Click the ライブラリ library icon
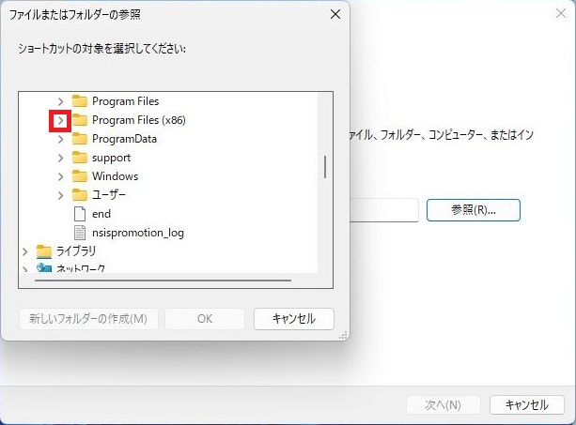Viewport: 576px width, 425px height. coord(43,251)
